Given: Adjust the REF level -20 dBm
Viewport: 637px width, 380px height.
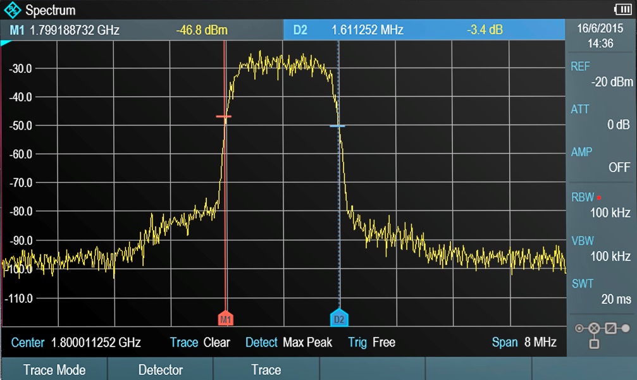Looking at the screenshot, I should tap(601, 74).
